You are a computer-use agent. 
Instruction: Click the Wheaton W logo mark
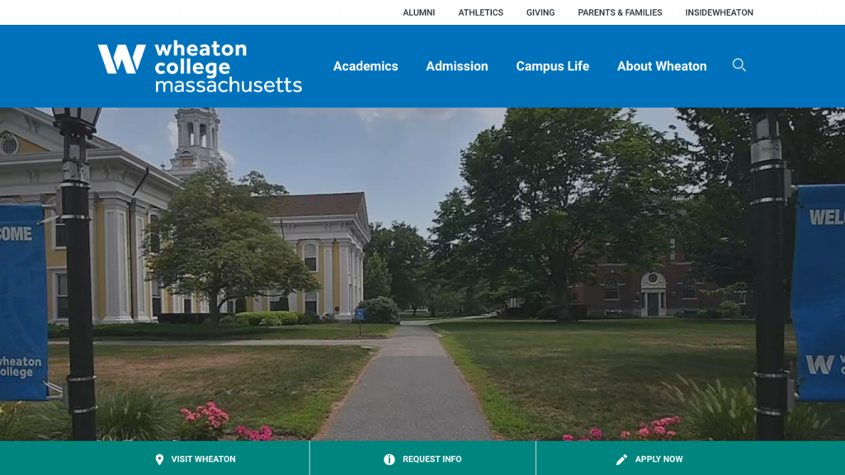(122, 59)
